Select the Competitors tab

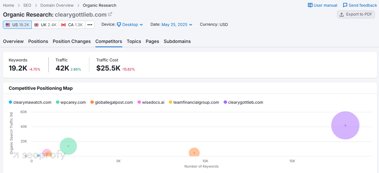(109, 41)
